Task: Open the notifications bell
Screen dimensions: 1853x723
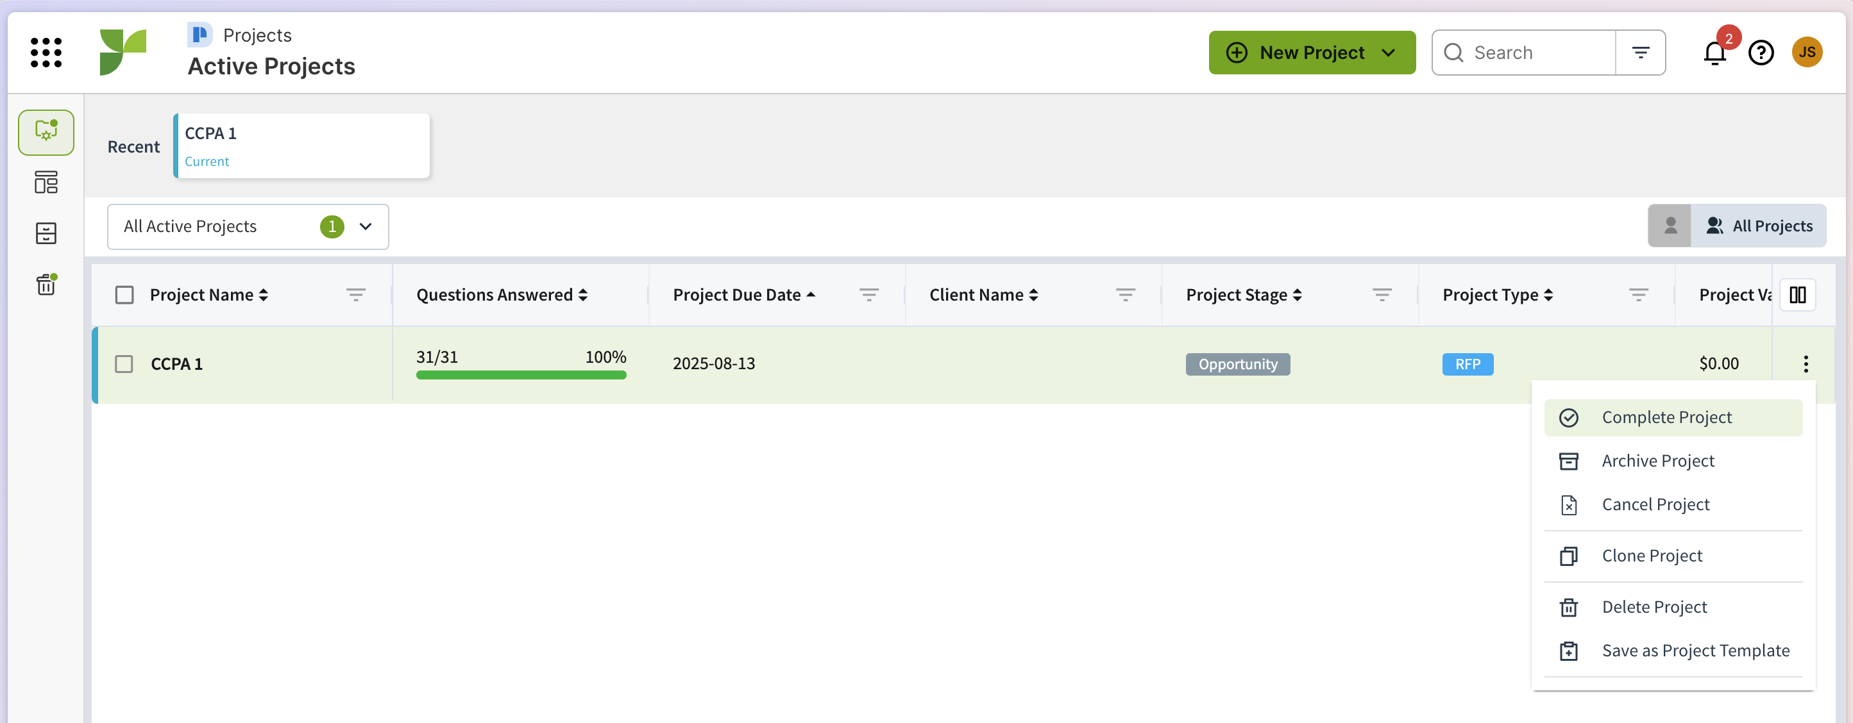Action: coord(1714,53)
